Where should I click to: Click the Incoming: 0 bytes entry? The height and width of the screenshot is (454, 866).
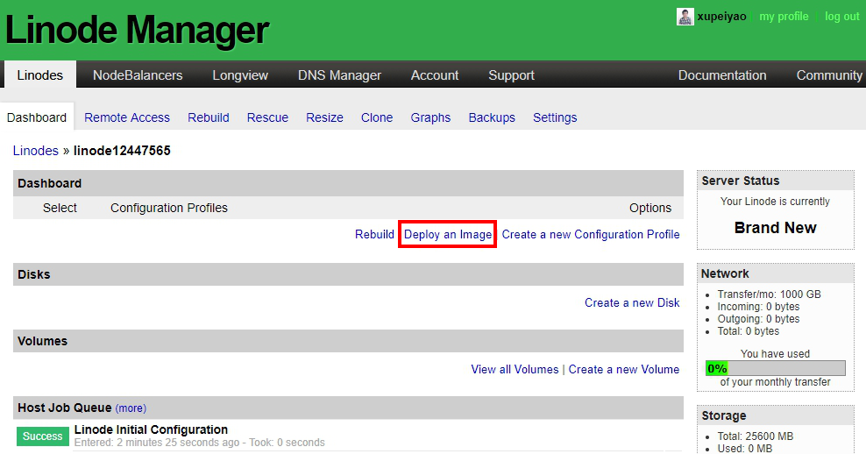pos(758,307)
